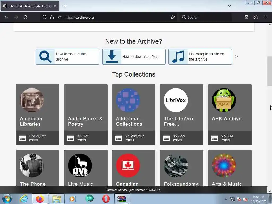Open the tracking protection shield icon
Viewport: 272px width, 204px height.
pos(45,17)
